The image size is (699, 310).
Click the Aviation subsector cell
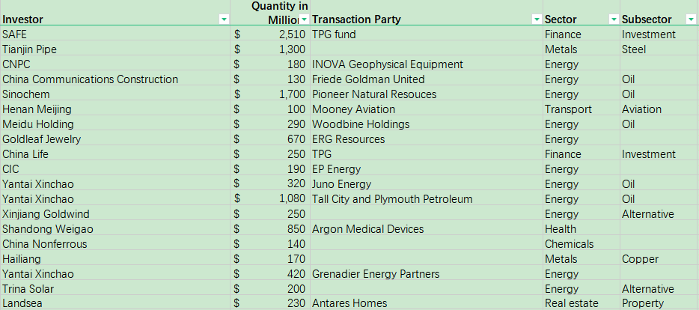[641, 109]
